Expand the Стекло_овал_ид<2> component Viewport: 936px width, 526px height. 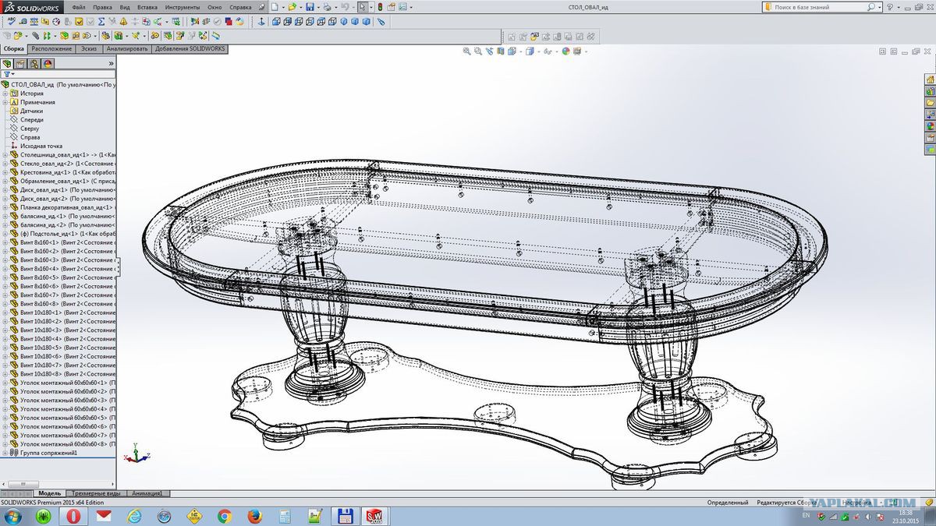(5, 164)
